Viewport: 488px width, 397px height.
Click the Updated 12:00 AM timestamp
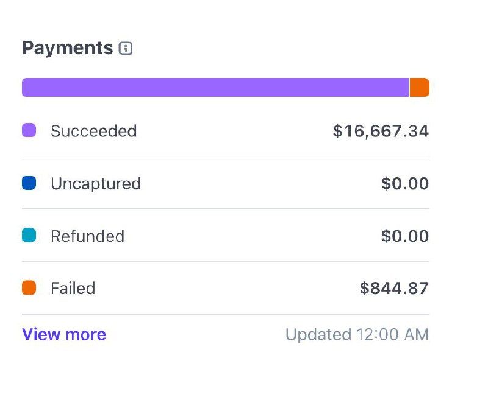coord(357,334)
